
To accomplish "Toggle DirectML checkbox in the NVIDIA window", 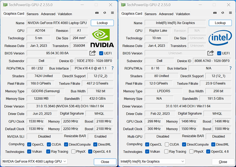I will [95, 145].
